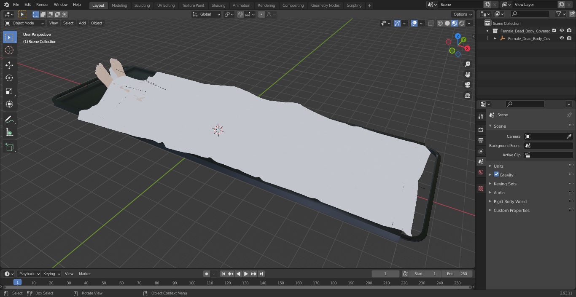Click the Pan view hand icon
The image size is (576, 297).
tap(467, 75)
